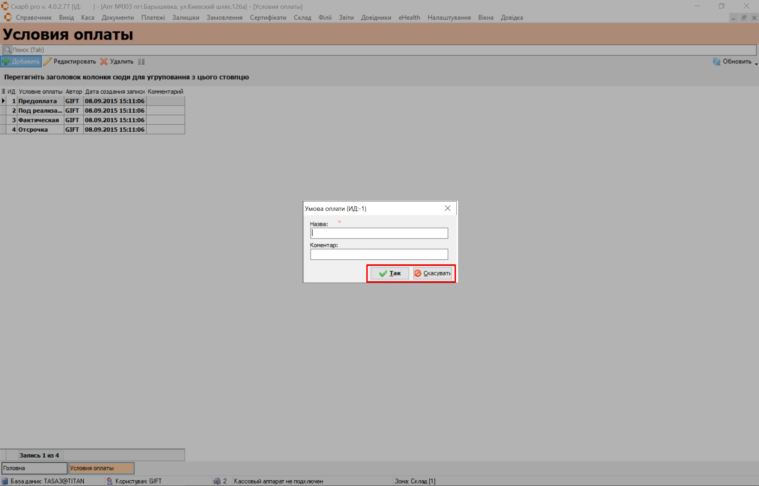Screen dimensions: 759x486
Task: Switch to the Головна tab
Action: click(34, 468)
